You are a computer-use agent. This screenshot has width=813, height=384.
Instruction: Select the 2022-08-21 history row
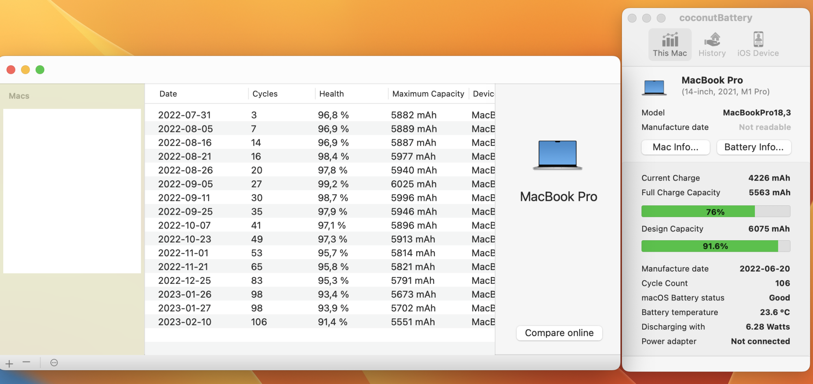320,156
